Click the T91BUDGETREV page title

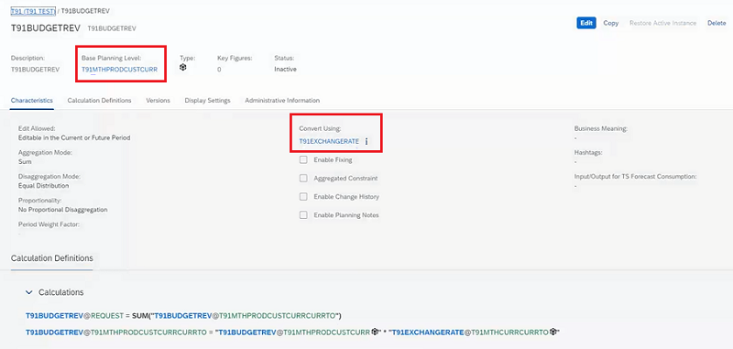click(x=45, y=27)
